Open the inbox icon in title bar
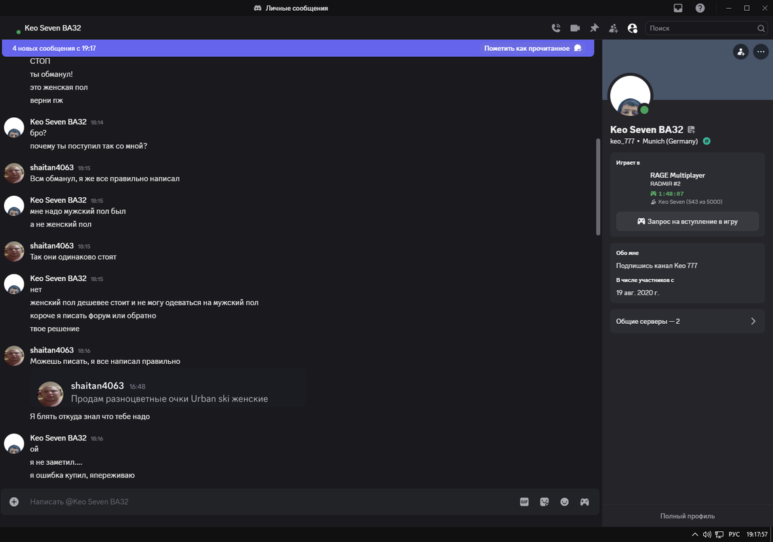773x542 pixels. point(678,8)
